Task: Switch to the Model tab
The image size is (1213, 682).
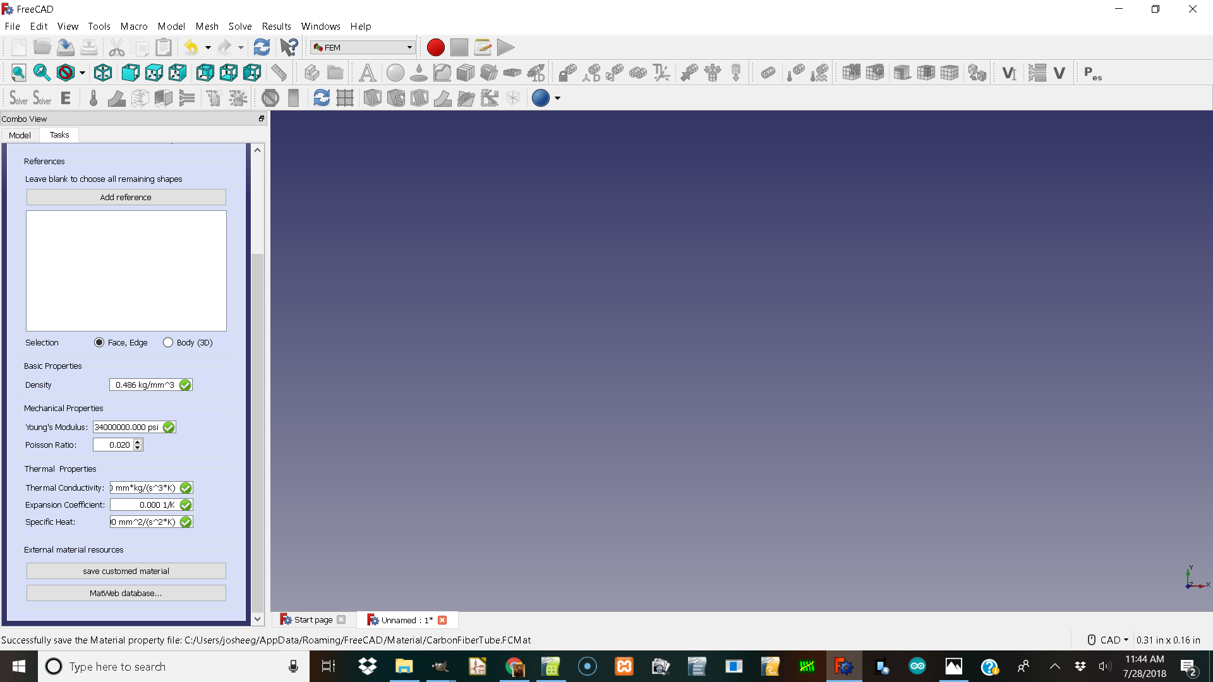Action: coord(20,135)
